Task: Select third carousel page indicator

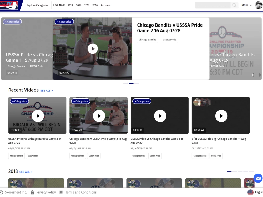Action: (x=137, y=83)
